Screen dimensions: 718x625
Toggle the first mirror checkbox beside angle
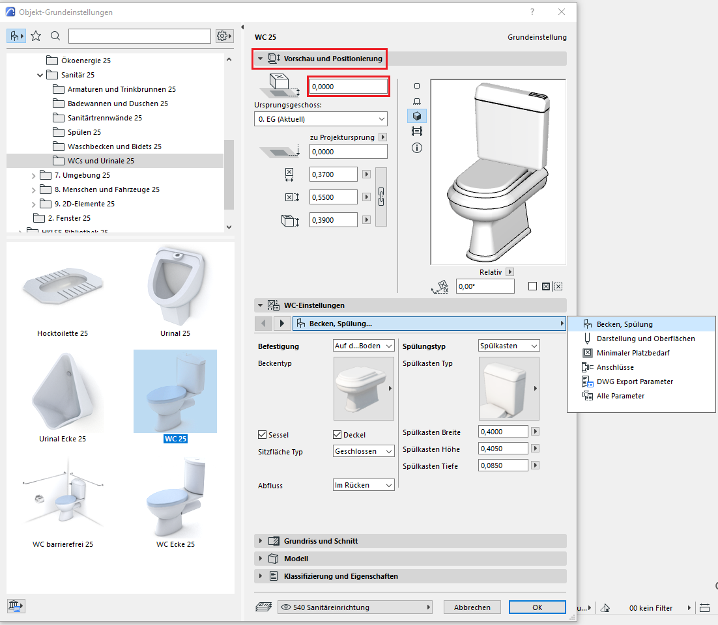532,286
